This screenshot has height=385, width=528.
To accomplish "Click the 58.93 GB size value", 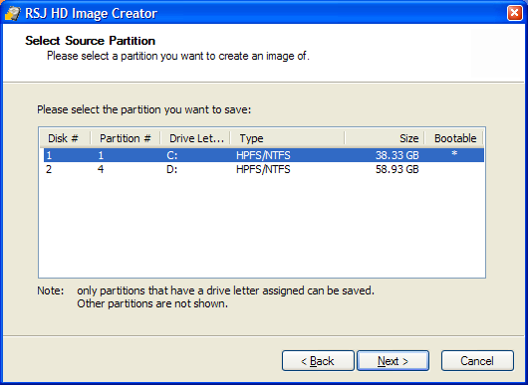I will (397, 169).
